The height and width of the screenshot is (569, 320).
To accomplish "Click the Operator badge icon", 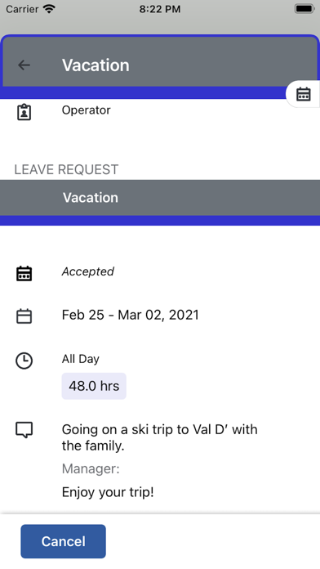I will [24, 112].
